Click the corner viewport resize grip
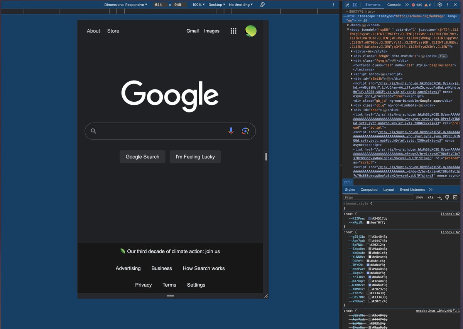 pyautogui.click(x=266, y=296)
